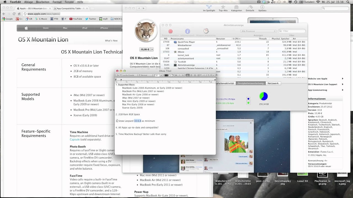
Task: Select the QuickTime Player process row
Action: [234, 42]
